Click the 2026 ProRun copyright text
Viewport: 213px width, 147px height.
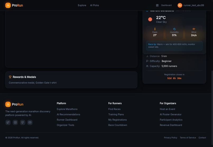pos(22,138)
